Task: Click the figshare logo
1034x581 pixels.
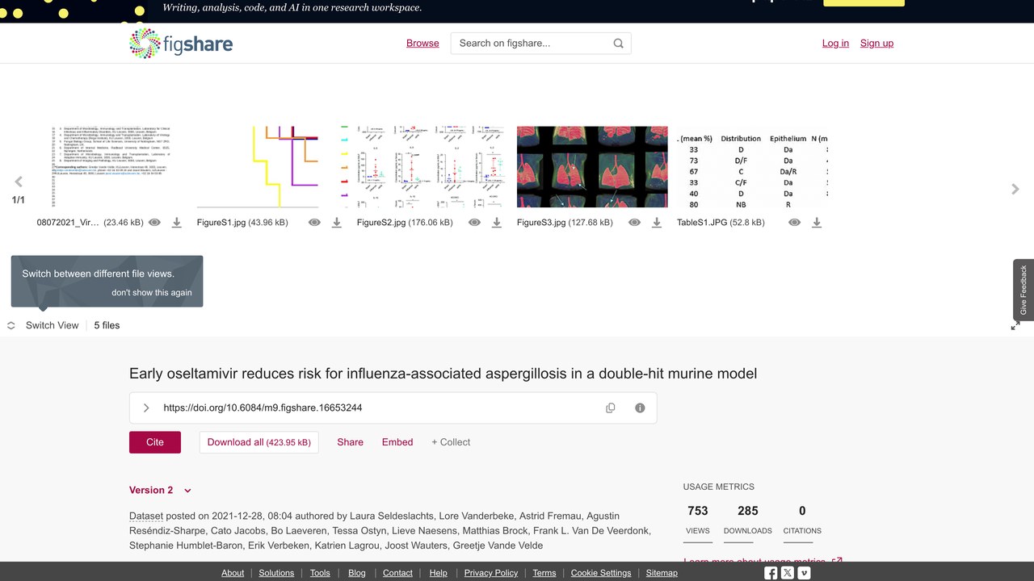Action: point(181,44)
